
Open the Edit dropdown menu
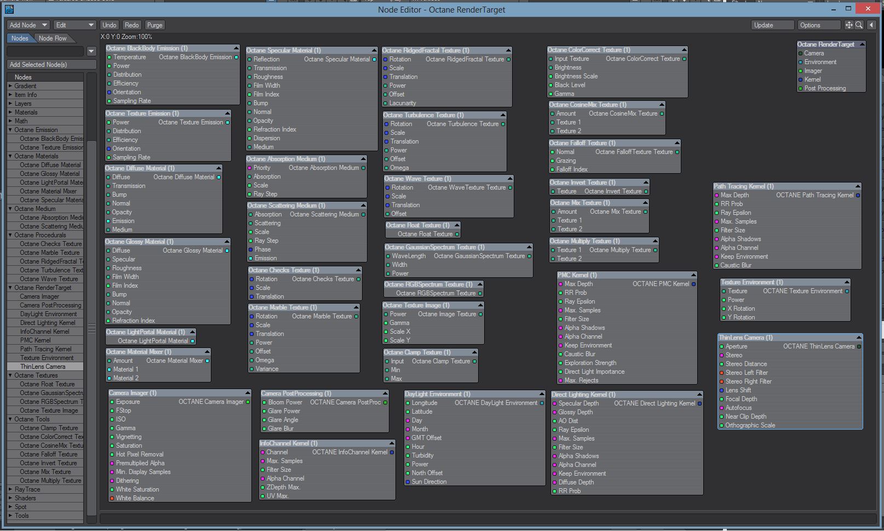75,25
